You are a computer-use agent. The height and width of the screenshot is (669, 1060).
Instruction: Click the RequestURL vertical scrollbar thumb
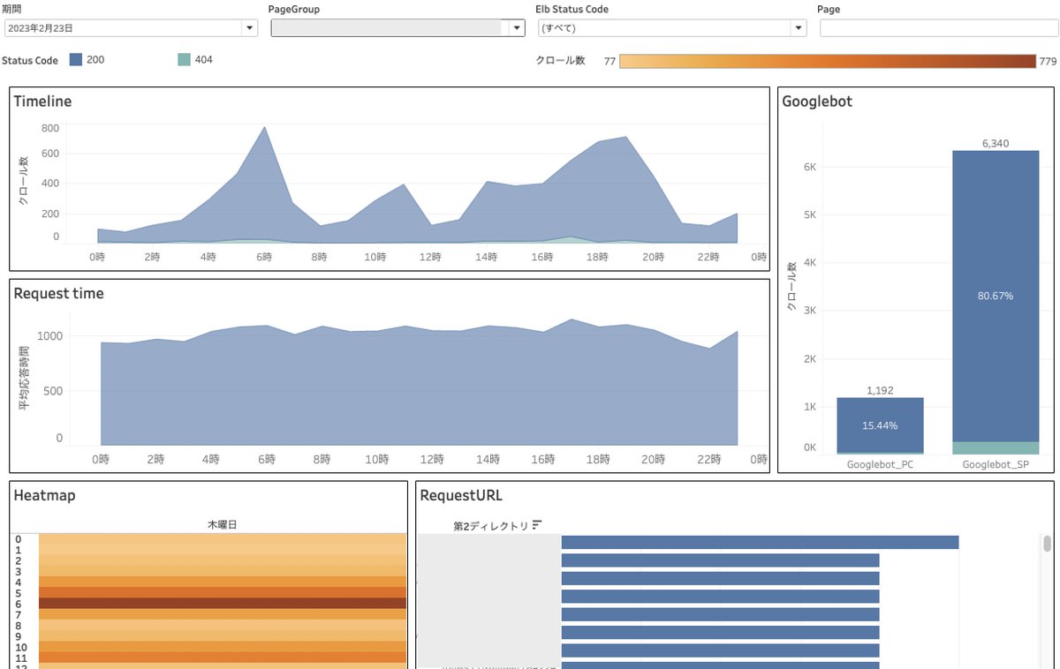point(1048,543)
